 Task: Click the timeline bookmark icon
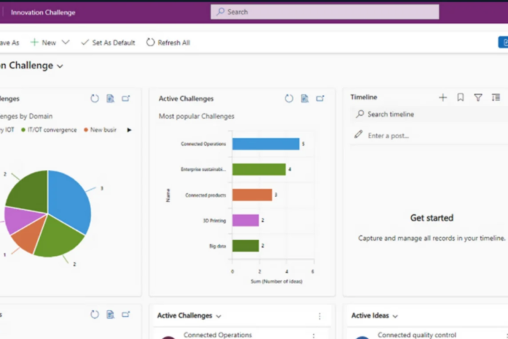point(460,97)
